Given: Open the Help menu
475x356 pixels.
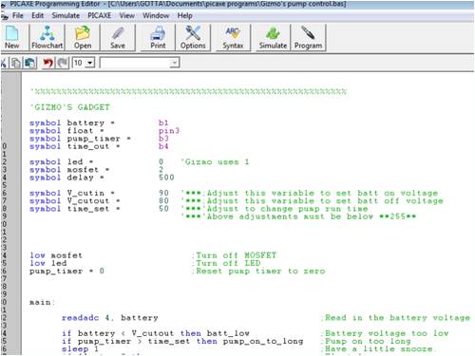Looking at the screenshot, I should pyautogui.click(x=184, y=15).
